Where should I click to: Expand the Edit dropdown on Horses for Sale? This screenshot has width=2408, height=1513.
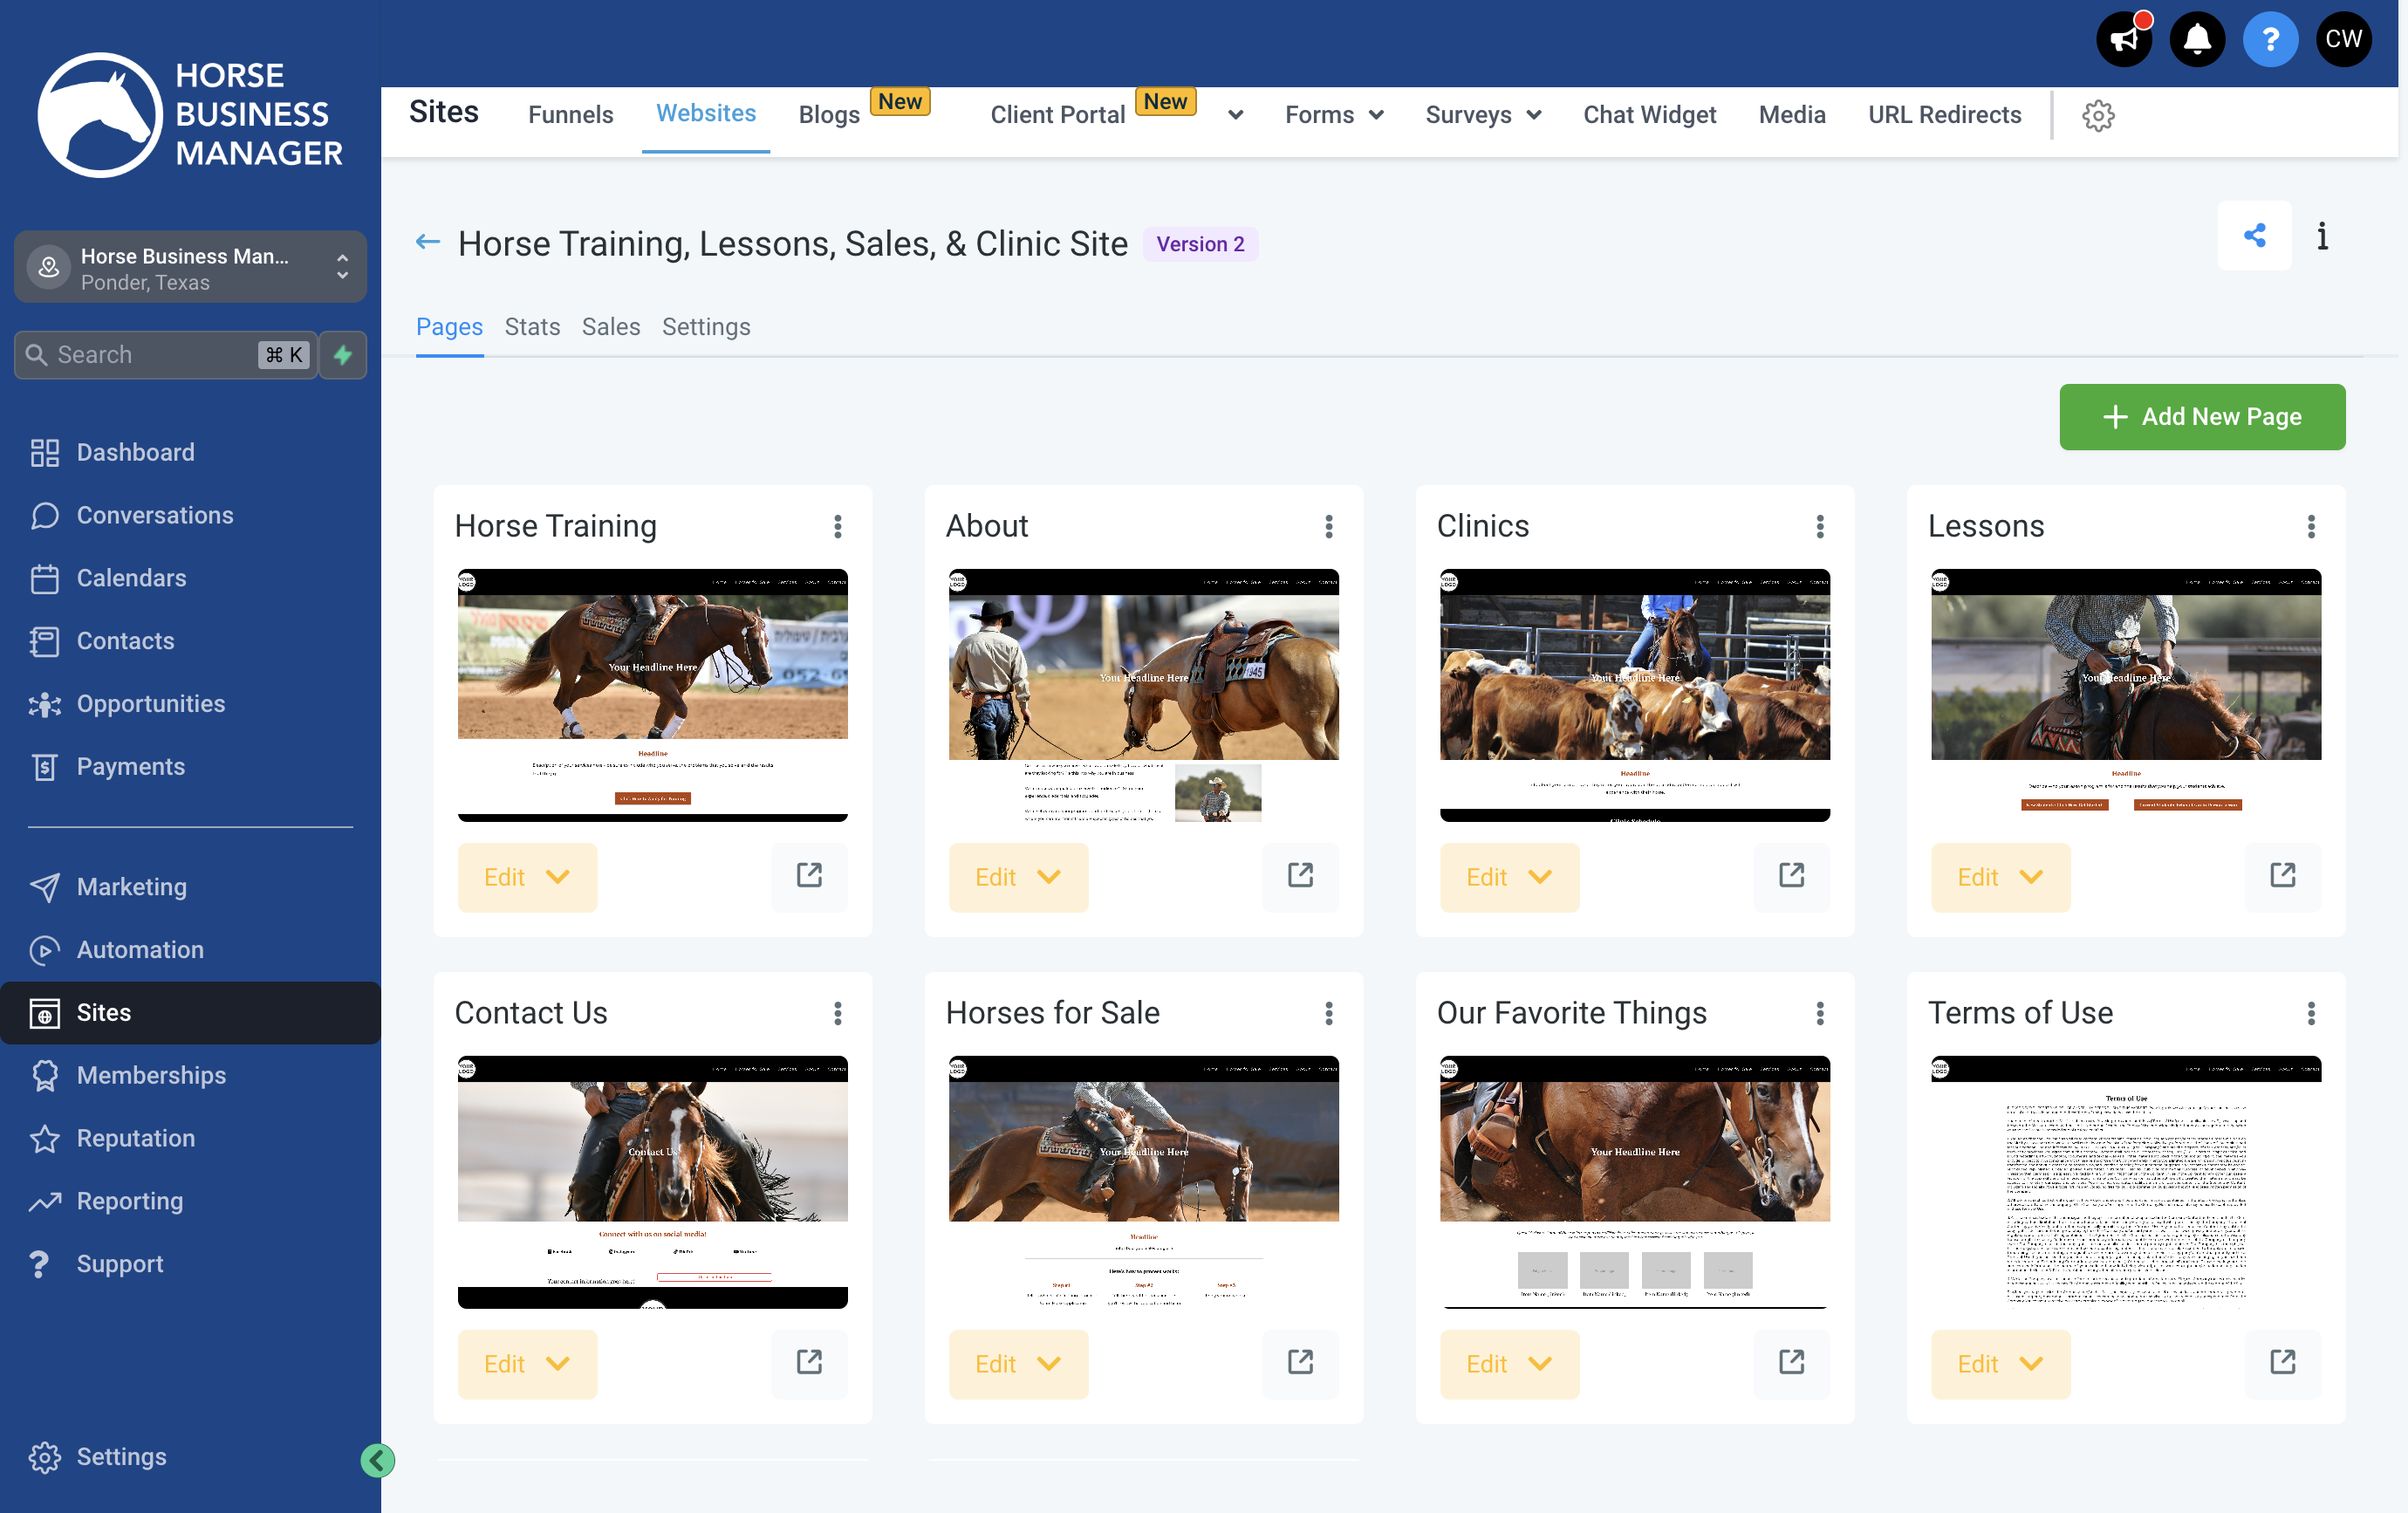pos(1018,1363)
